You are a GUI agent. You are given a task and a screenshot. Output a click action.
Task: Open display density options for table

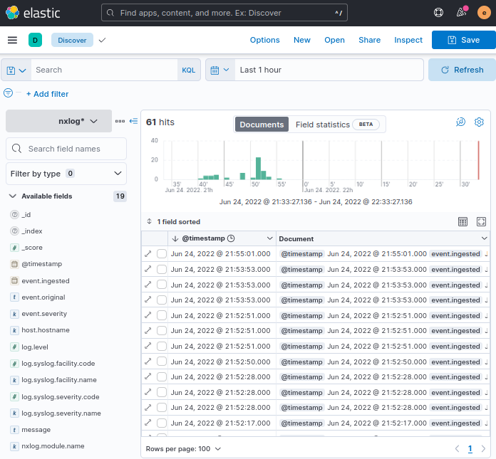point(463,222)
